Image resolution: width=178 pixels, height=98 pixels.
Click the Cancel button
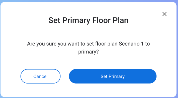(x=40, y=76)
